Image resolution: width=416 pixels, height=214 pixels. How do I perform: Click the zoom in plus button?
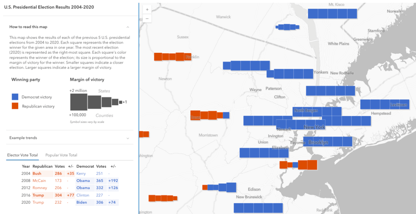(x=147, y=10)
